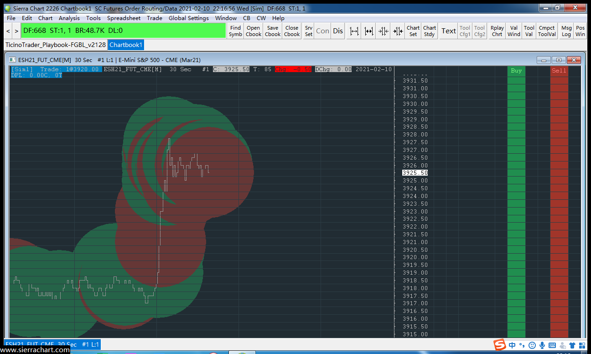Open the CW menu
591x354 pixels.
(x=261, y=18)
